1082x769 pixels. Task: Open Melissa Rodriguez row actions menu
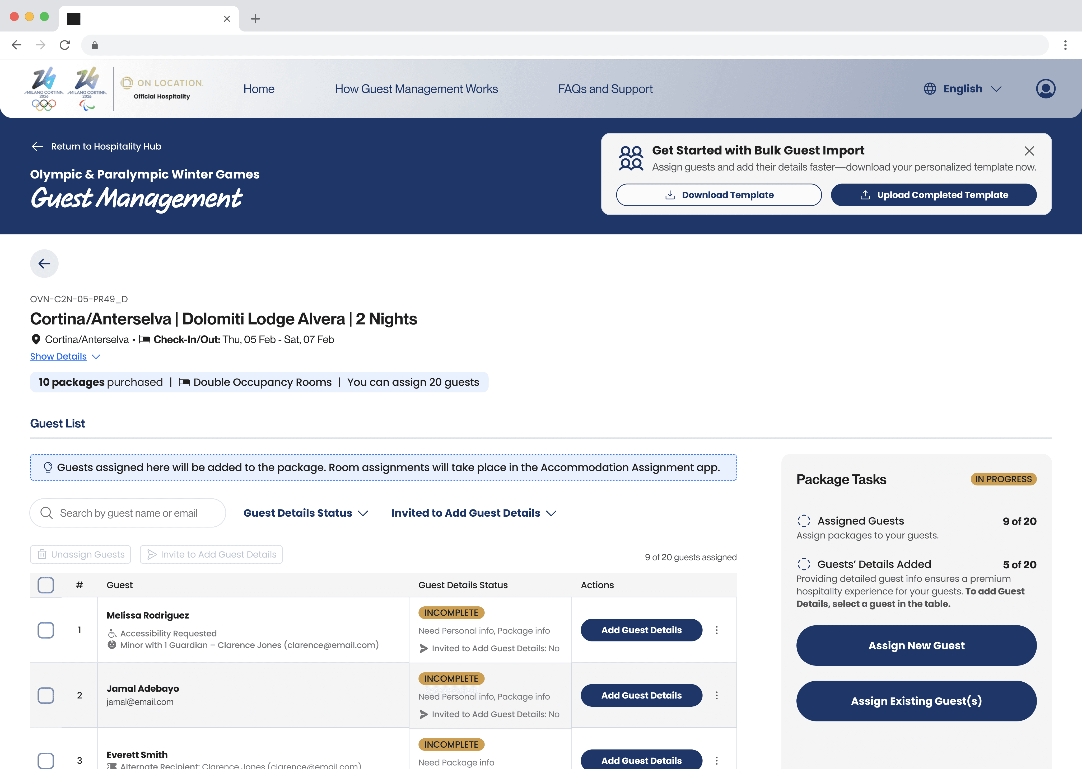[x=716, y=630]
